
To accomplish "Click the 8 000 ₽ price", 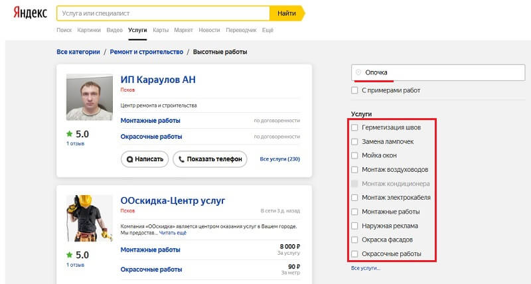I will pos(290,246).
